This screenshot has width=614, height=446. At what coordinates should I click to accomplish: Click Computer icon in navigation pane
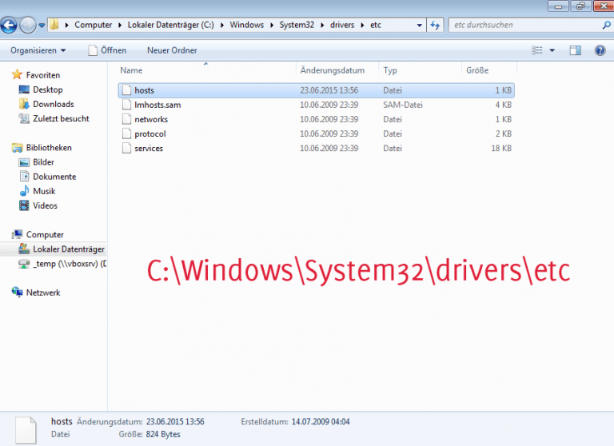tap(17, 234)
